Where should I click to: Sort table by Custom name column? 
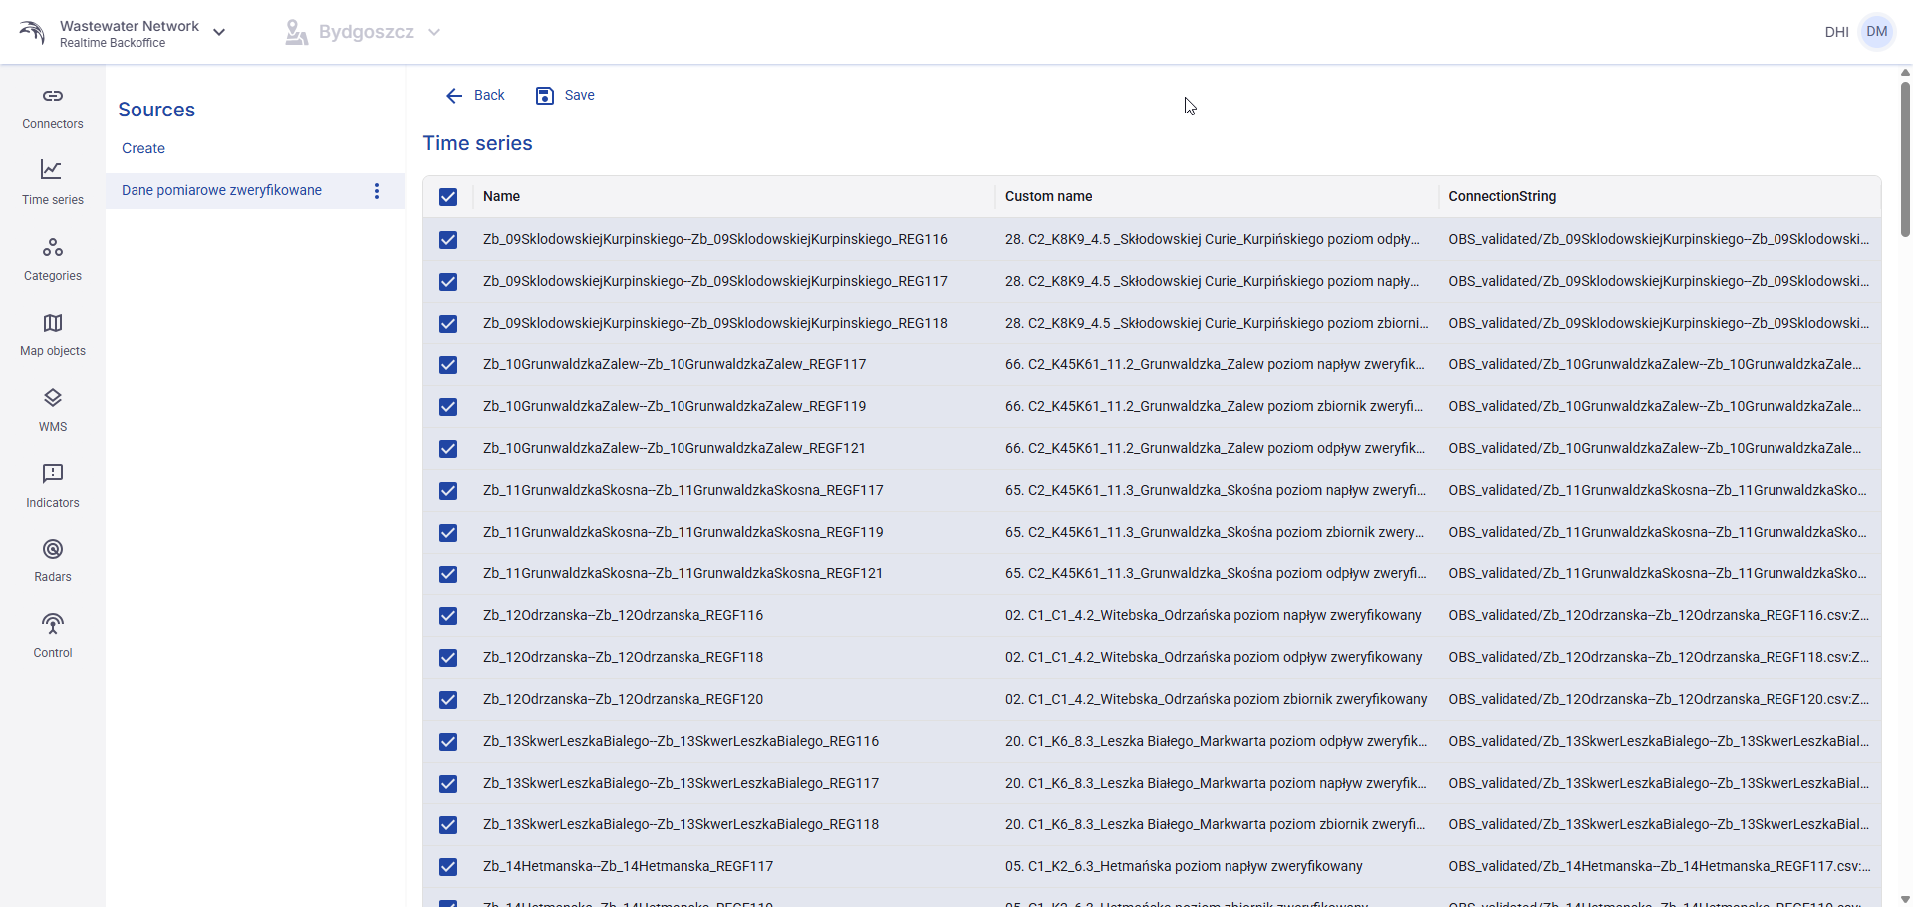1048,196
